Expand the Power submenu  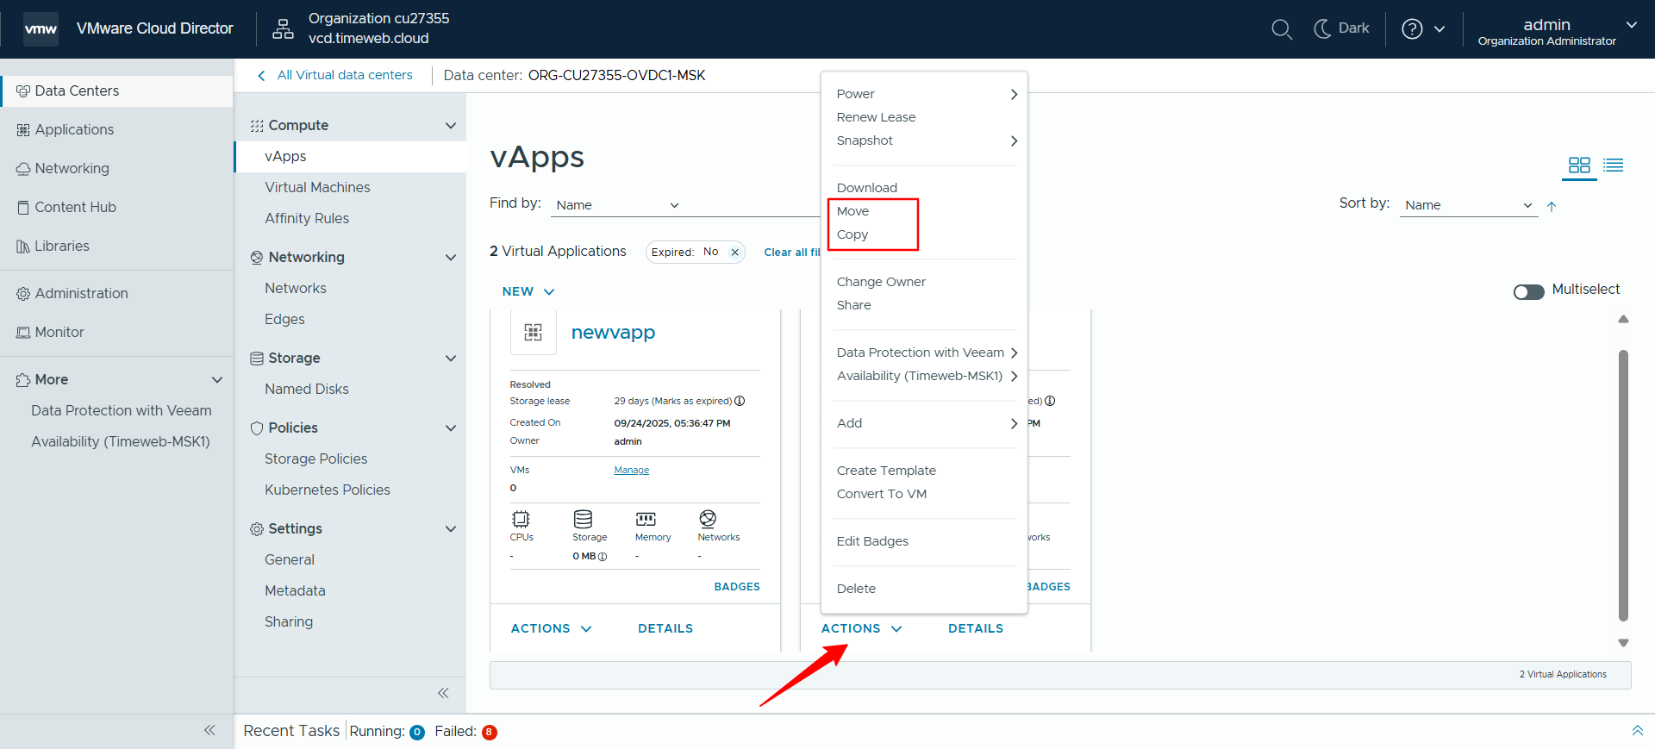click(x=927, y=93)
